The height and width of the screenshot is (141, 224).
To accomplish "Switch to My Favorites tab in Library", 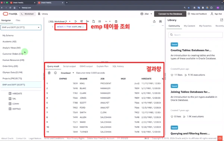I will point(205,26).
